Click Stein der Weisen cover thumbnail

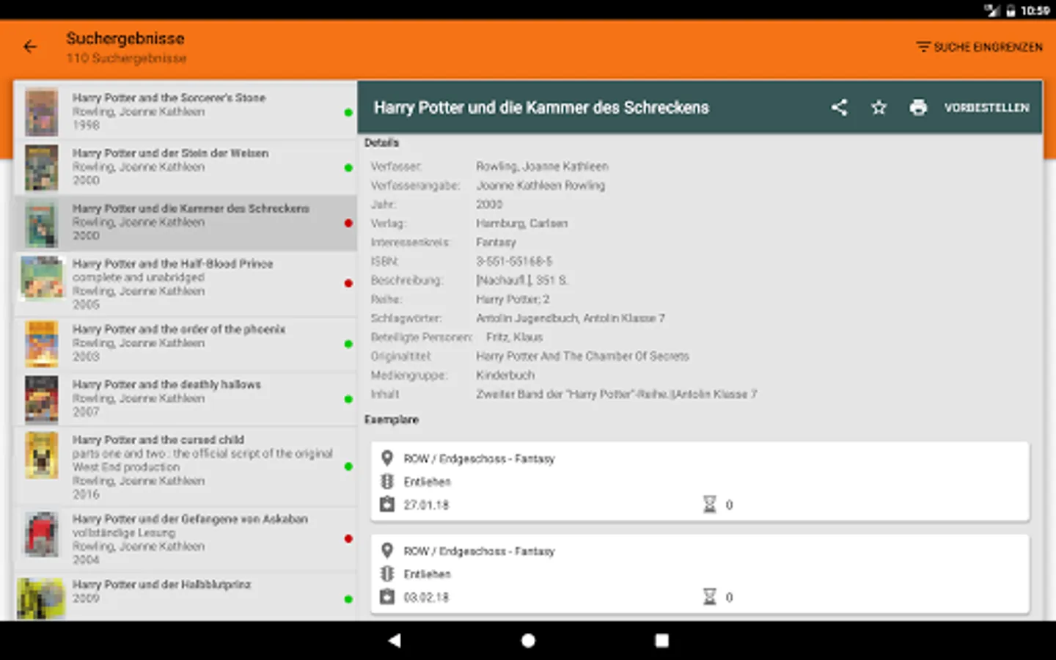pos(42,168)
